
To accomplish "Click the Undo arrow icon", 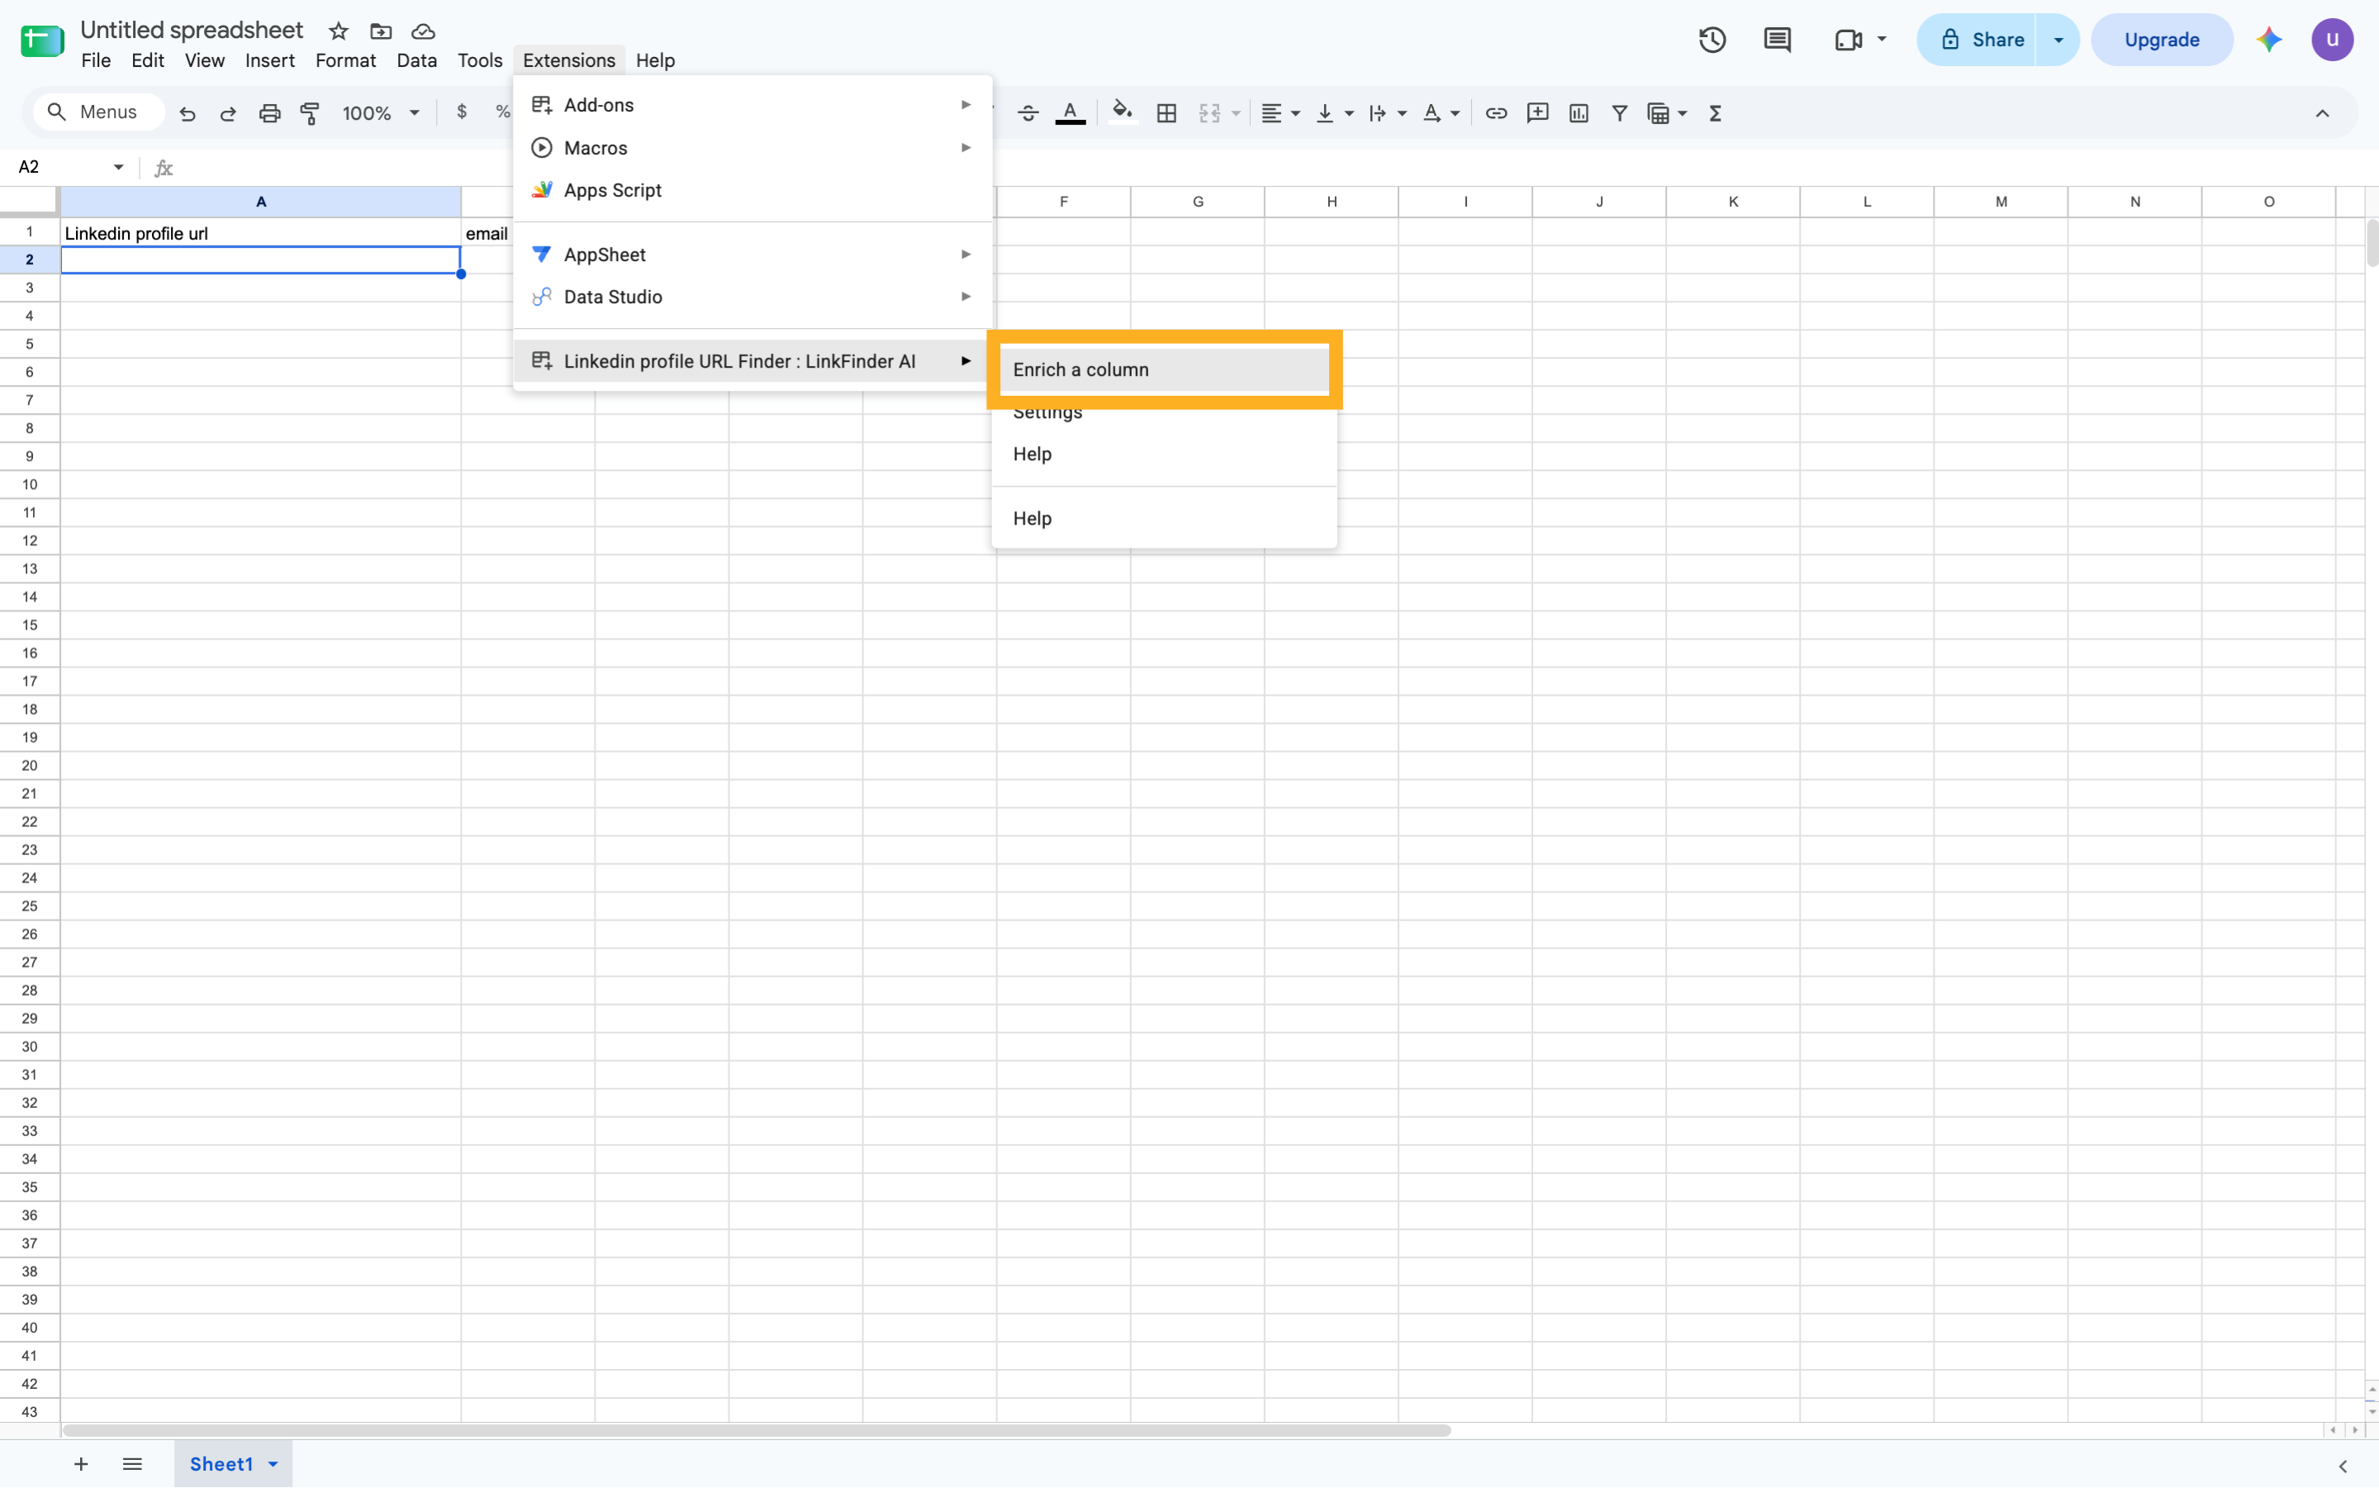I will (x=187, y=113).
